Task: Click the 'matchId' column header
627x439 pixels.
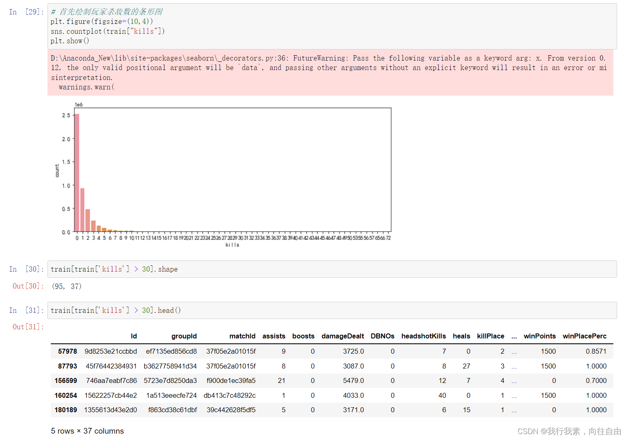Action: coord(242,336)
